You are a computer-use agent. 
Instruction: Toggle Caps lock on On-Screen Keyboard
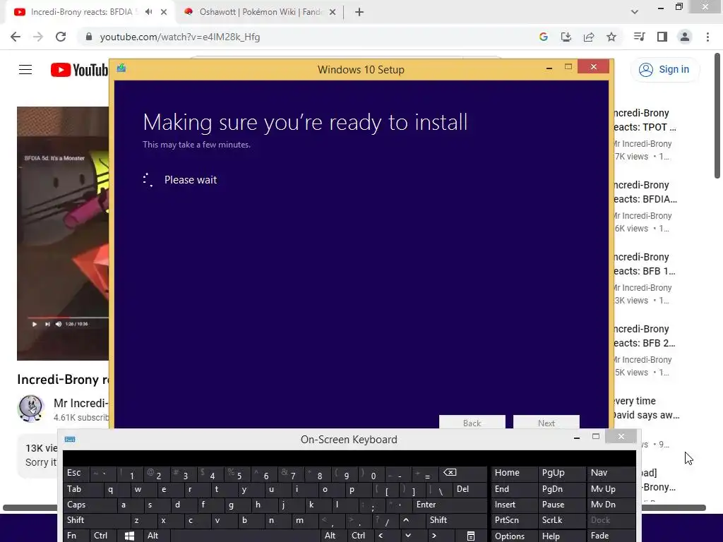point(90,505)
